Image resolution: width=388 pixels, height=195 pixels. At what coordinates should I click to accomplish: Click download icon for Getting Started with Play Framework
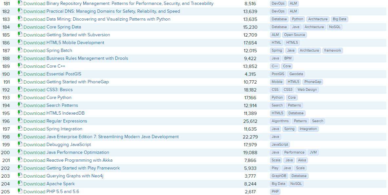click(x=20, y=168)
